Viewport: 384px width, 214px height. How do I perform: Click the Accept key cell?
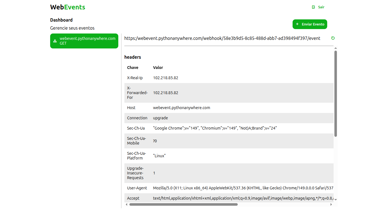coord(137,198)
